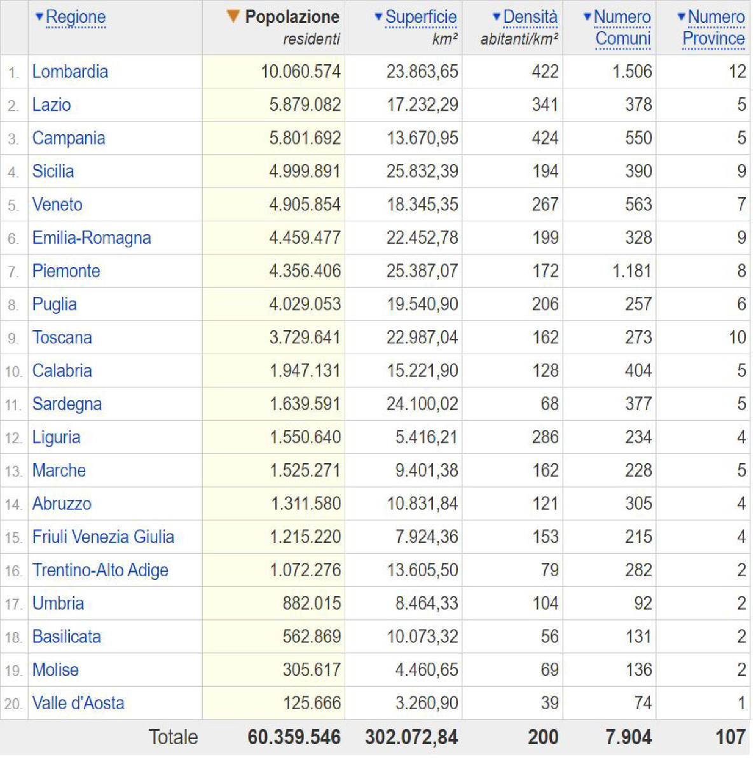This screenshot has width=756, height=760.
Task: Open the Trentino-Alto Adige link
Action: (x=100, y=570)
